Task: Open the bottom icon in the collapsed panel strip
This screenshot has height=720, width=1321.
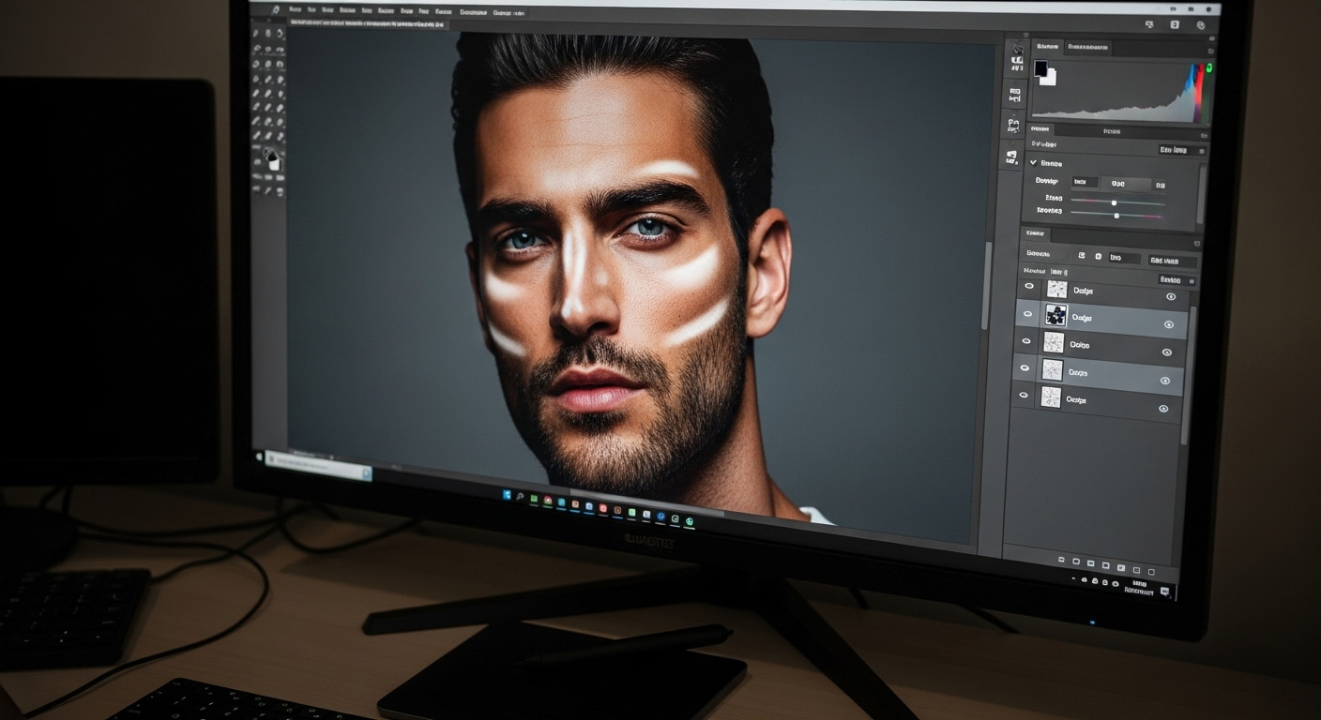Action: tap(1012, 157)
